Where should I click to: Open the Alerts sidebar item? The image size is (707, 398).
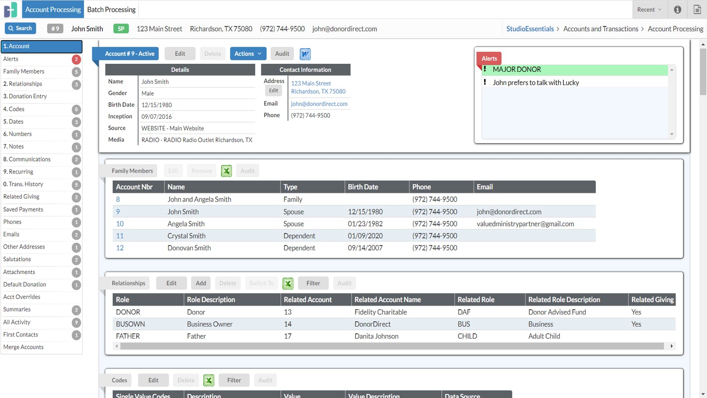pyautogui.click(x=41, y=59)
